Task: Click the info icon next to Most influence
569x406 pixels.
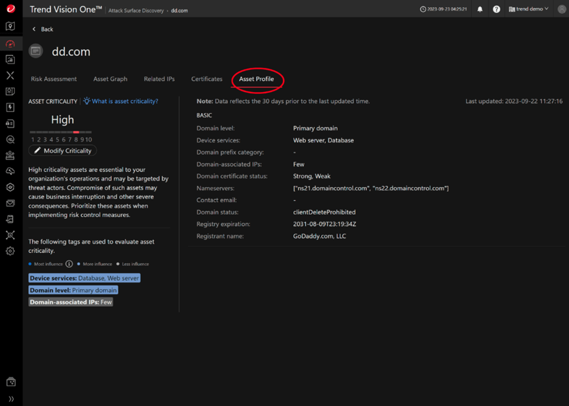Action: pyautogui.click(x=69, y=264)
